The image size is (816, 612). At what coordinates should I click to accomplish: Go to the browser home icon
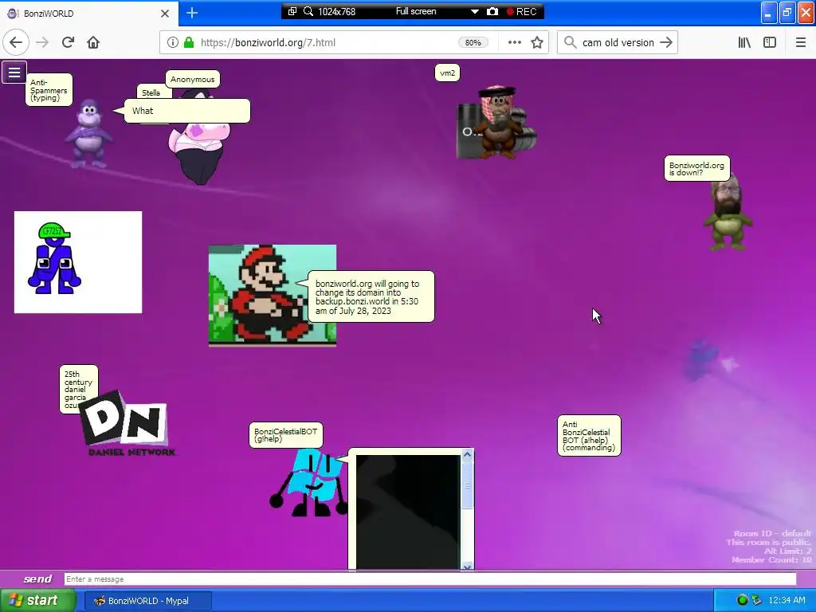(93, 43)
